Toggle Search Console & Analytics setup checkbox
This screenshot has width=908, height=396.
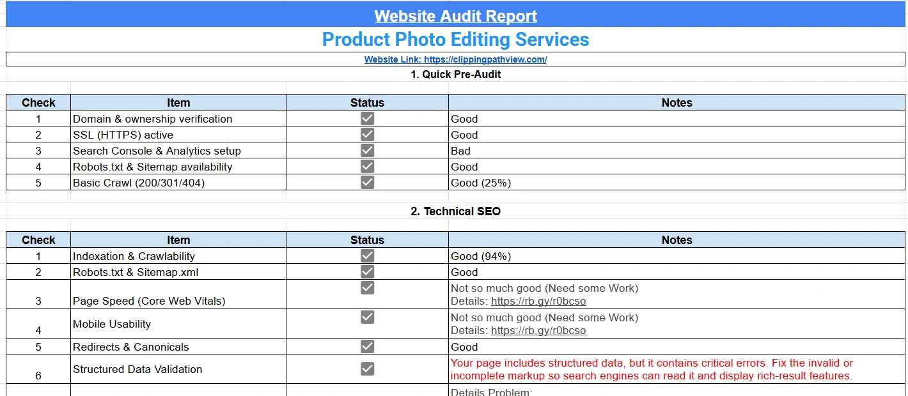pos(367,151)
